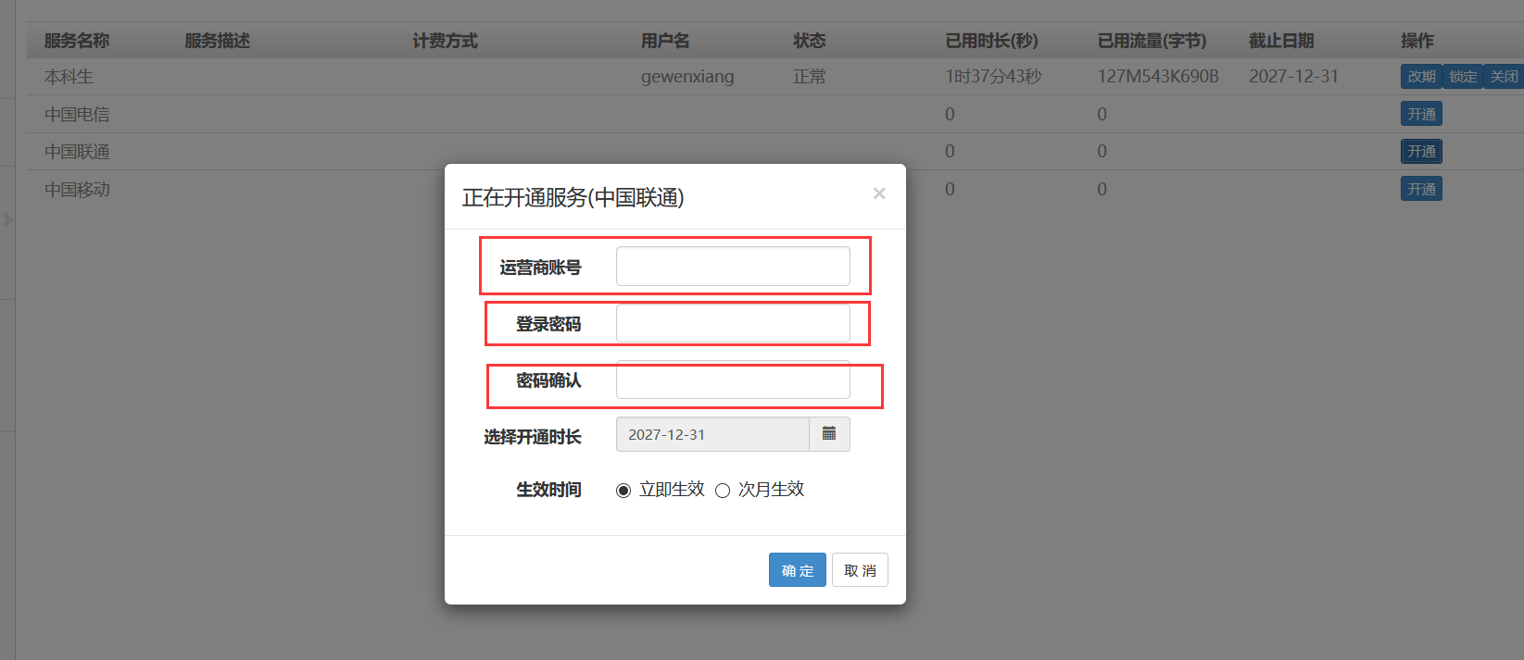Expand the collapsed sidebar arrow on left edge
This screenshot has height=660, width=1524.
tap(7, 219)
